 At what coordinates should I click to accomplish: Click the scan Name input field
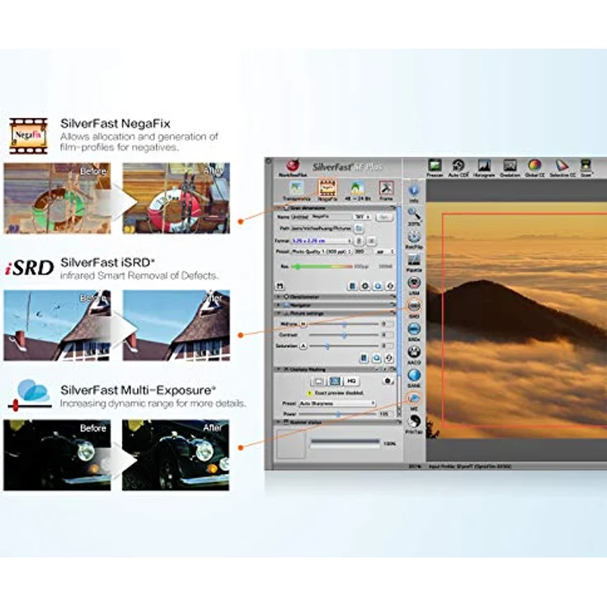pyautogui.click(x=330, y=216)
